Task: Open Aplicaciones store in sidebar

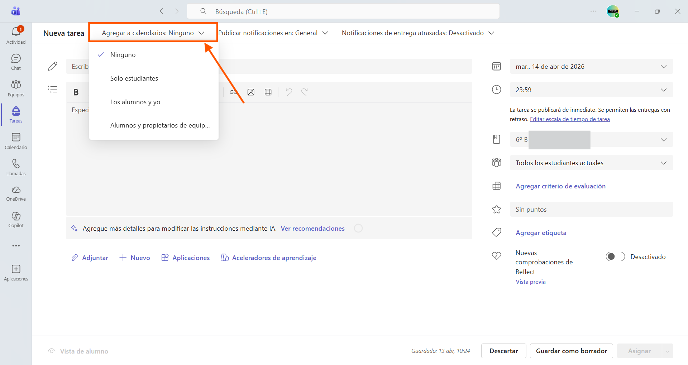Action: pyautogui.click(x=16, y=273)
